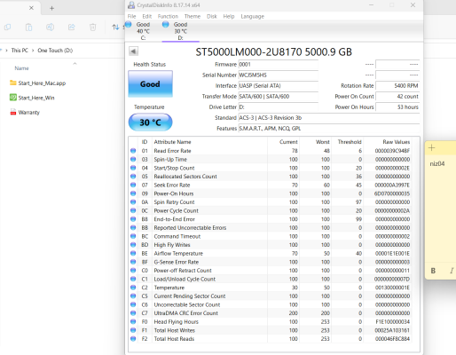Open the Warranty PDF in Explorer
The width and height of the screenshot is (456, 355).
click(25, 113)
